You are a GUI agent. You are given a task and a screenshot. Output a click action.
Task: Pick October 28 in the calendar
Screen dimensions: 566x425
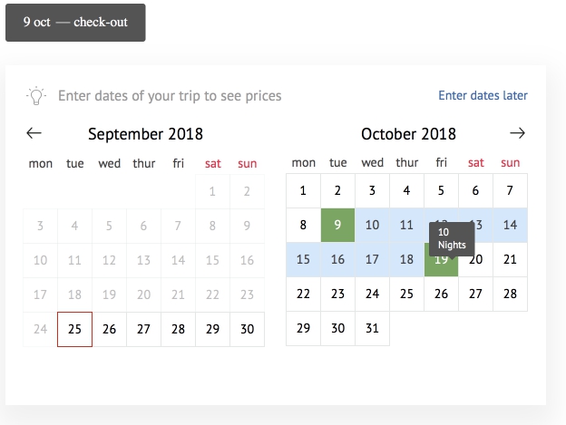coord(510,295)
